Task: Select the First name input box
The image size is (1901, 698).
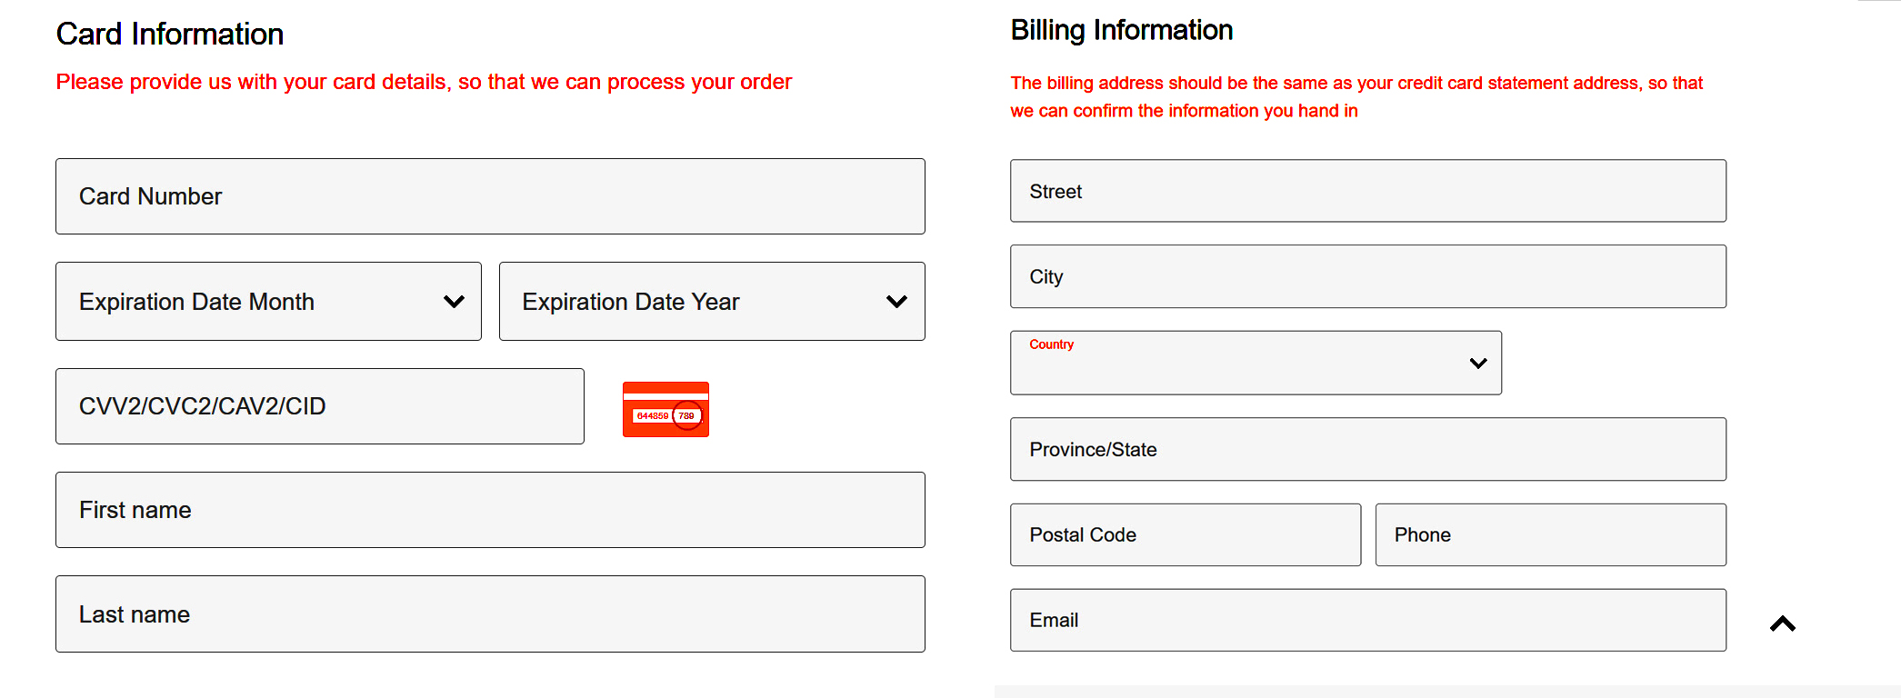Action: [x=490, y=510]
